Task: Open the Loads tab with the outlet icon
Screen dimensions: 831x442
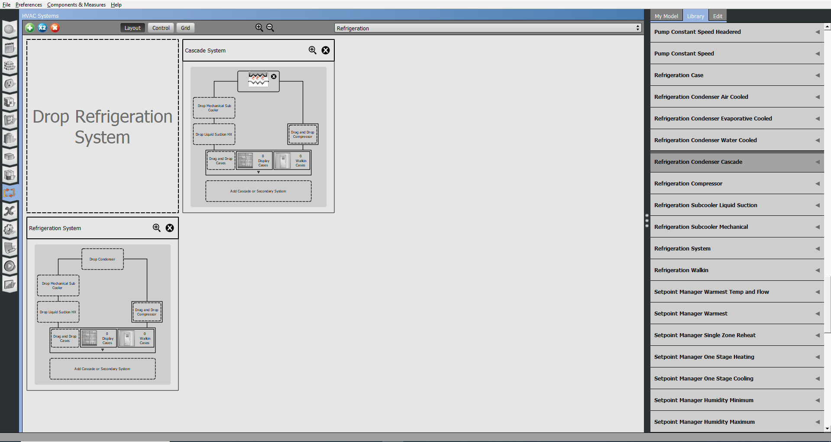Action: coord(10,84)
